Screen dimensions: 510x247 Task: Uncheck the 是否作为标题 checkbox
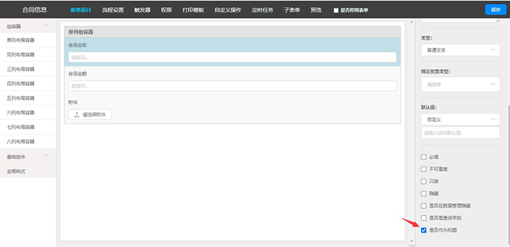point(423,230)
